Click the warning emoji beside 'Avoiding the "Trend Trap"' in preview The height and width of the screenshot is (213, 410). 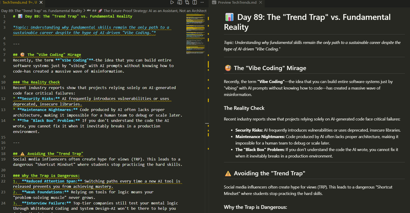coord(228,173)
